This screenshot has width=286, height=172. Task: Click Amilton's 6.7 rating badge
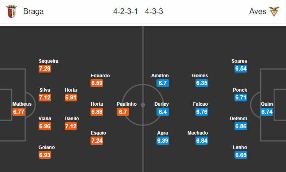pyautogui.click(x=163, y=83)
